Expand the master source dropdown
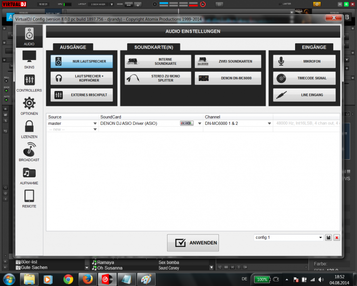 (x=95, y=123)
